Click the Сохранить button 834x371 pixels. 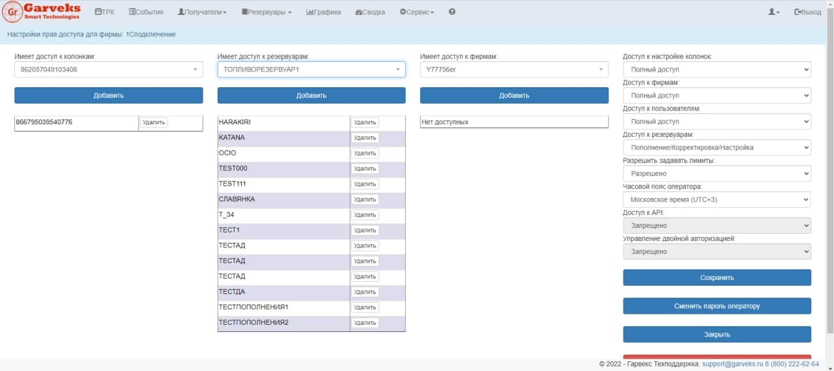717,277
